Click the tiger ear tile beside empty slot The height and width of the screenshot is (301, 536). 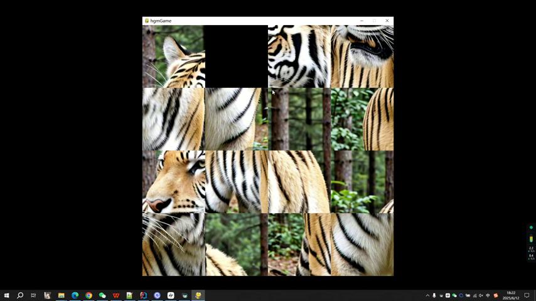pos(174,56)
